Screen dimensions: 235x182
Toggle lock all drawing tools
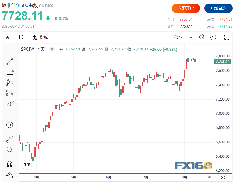point(10,175)
